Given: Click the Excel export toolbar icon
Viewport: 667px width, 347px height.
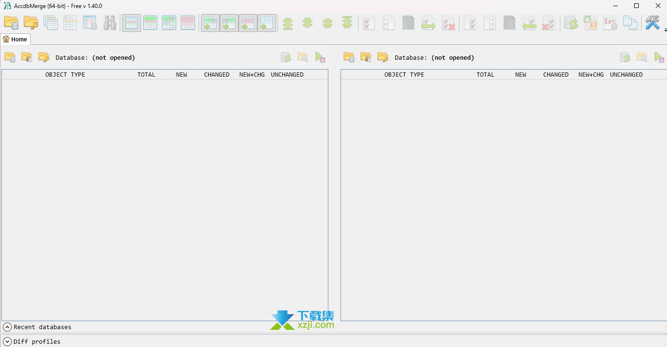Looking at the screenshot, I should click(x=590, y=23).
